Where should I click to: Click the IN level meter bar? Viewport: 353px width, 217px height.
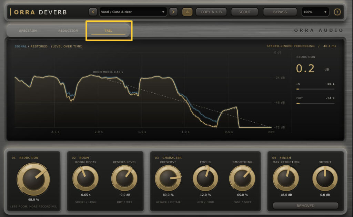click(x=315, y=89)
